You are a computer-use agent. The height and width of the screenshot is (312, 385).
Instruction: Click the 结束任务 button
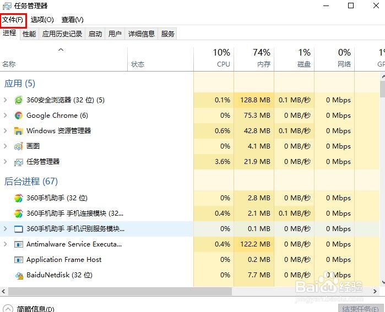tap(361, 308)
